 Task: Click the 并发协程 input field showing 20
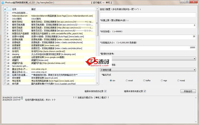[x=148, y=37]
